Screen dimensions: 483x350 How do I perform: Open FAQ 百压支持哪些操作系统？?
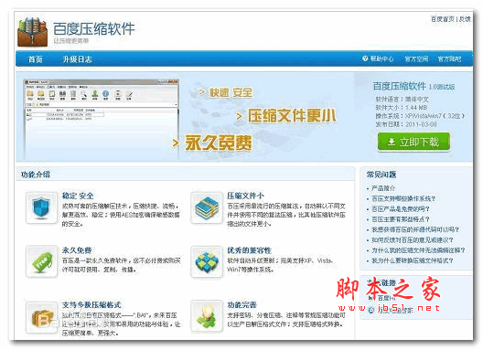(x=403, y=198)
